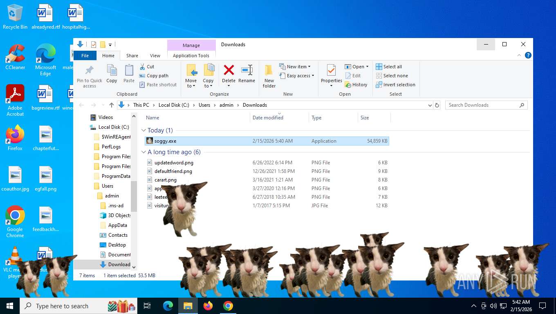Sort by the Type column header

click(x=333, y=118)
